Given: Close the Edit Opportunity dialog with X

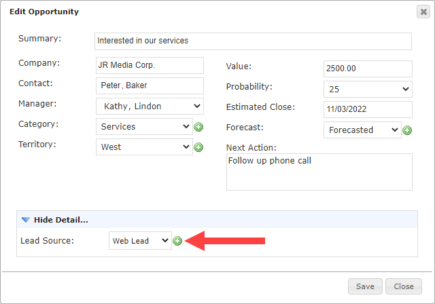Looking at the screenshot, I should [422, 12].
